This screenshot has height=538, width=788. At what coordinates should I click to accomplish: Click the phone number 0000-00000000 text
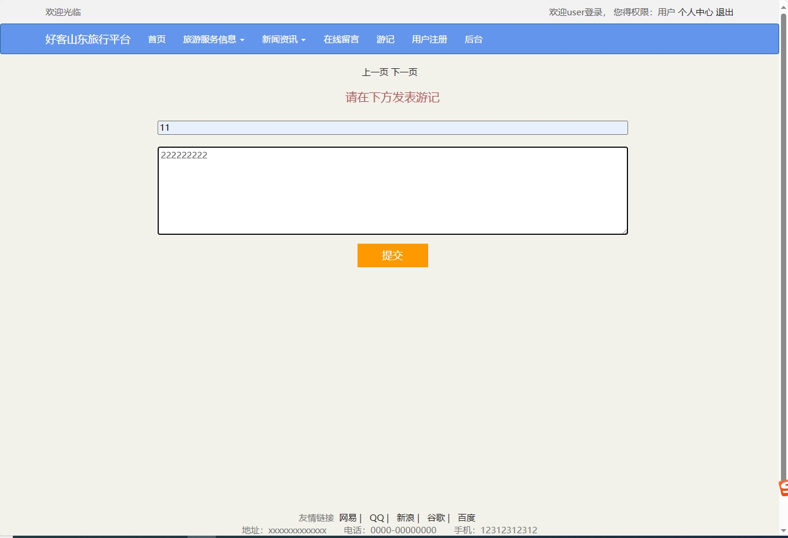click(403, 530)
